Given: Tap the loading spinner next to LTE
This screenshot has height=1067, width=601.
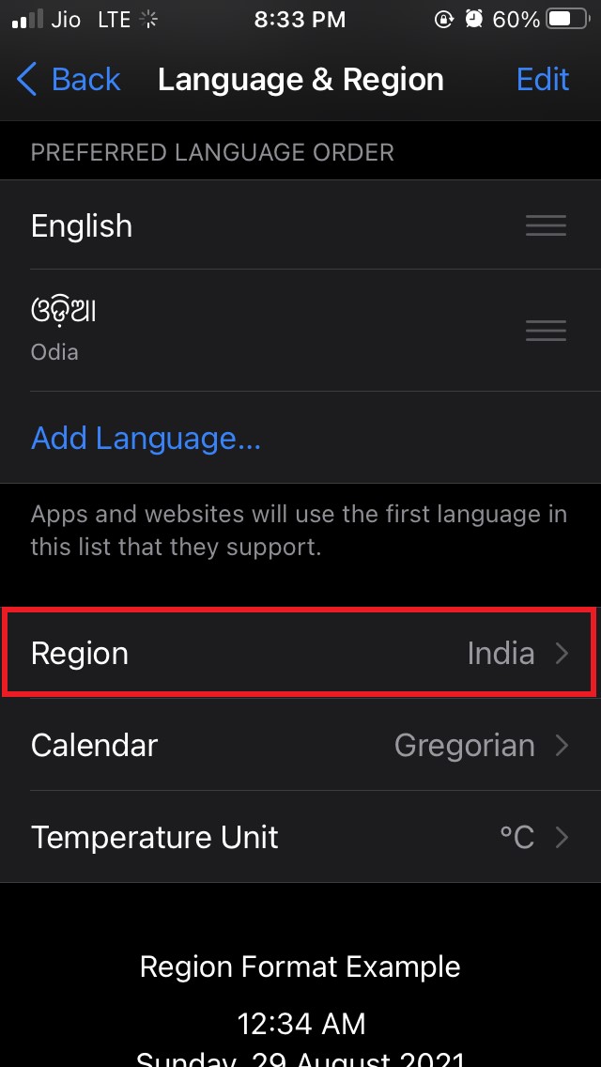Looking at the screenshot, I should pos(149,18).
